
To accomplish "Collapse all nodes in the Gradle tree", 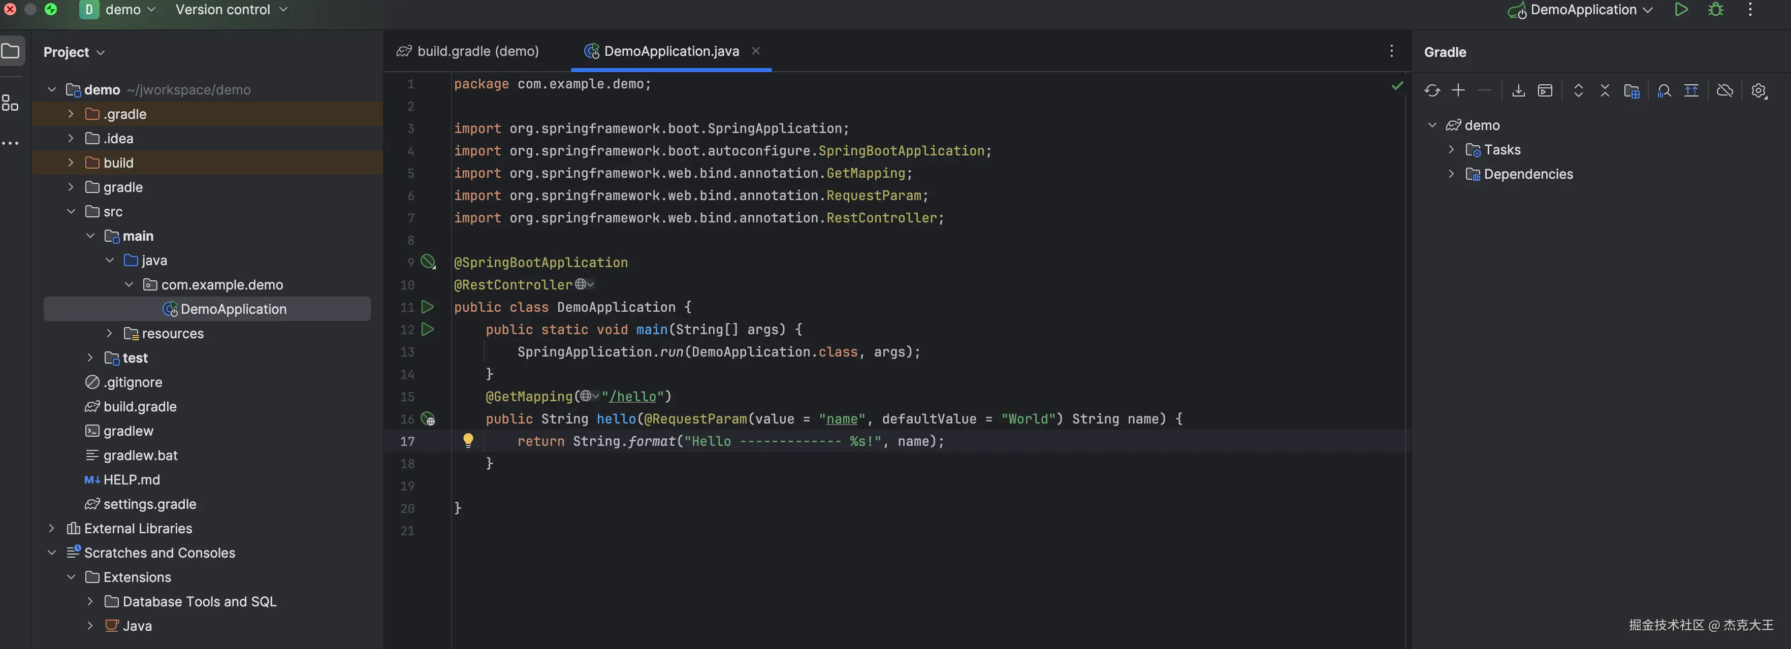I will [1605, 90].
